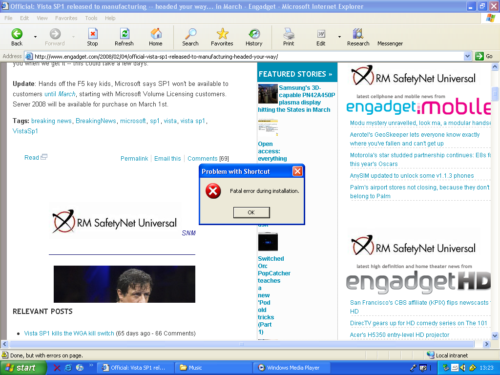Open the Tools menu

coord(91,18)
